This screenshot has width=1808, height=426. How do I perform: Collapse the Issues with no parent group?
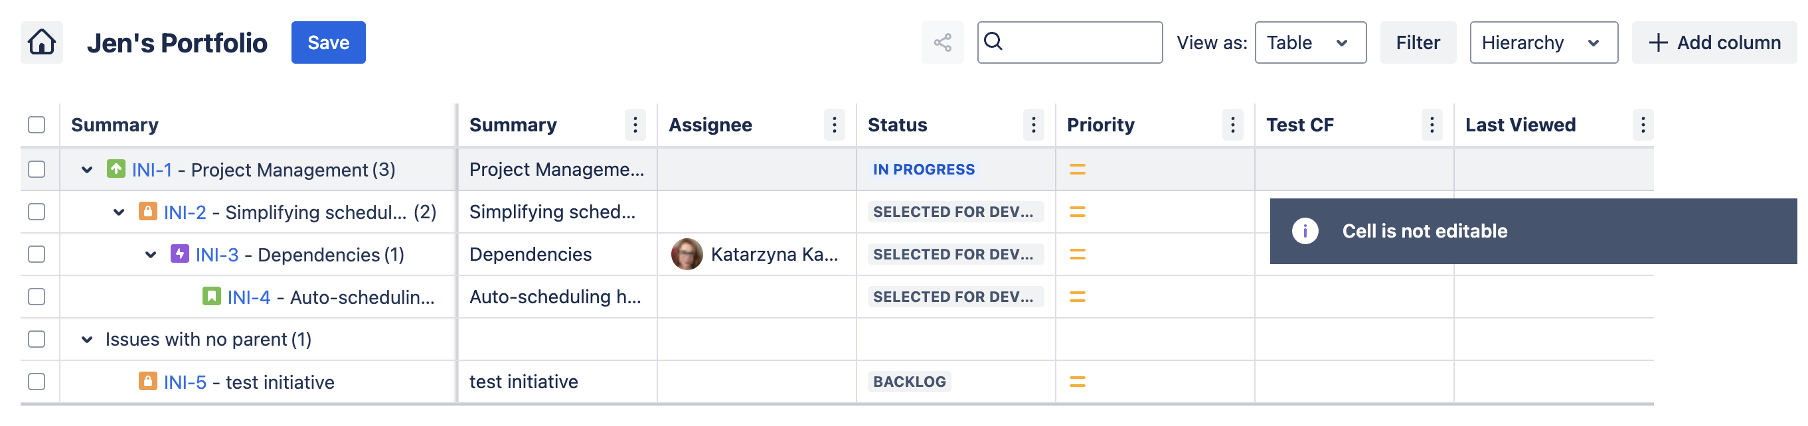tap(87, 340)
